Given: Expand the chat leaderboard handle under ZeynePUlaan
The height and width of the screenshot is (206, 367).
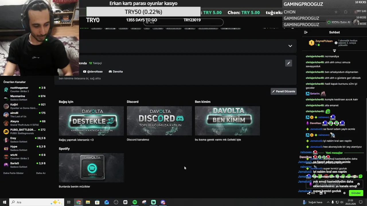Looking at the screenshot, I should pos(334,51).
